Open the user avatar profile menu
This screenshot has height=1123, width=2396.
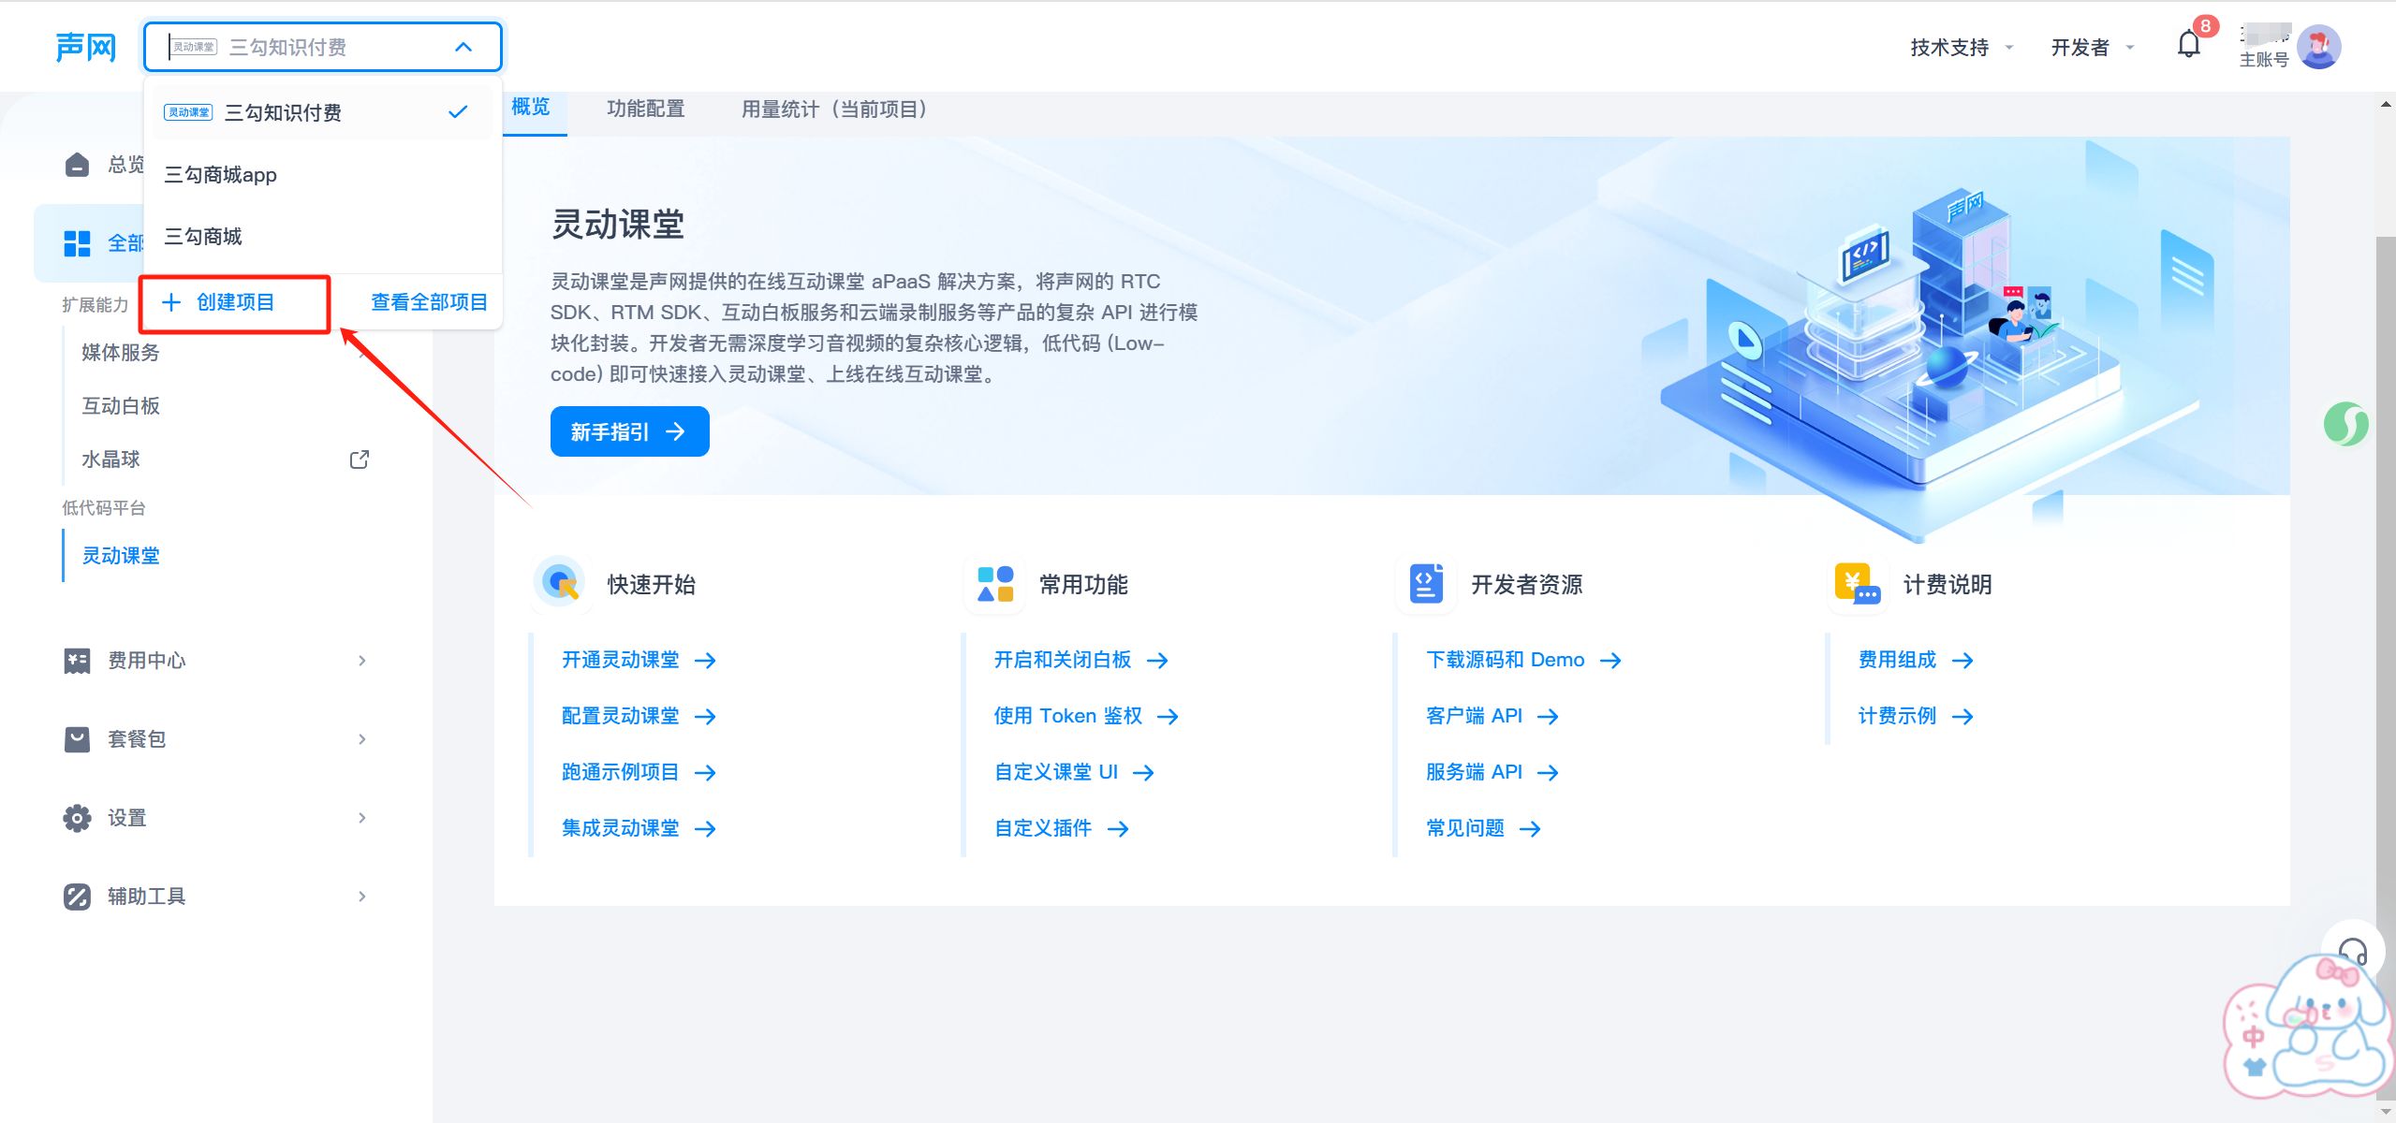(2318, 47)
